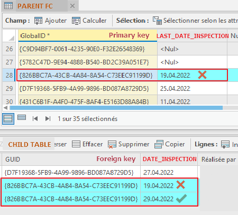Click child GUID beside date 19.04.2022
The image size is (238, 215).
tap(71, 185)
